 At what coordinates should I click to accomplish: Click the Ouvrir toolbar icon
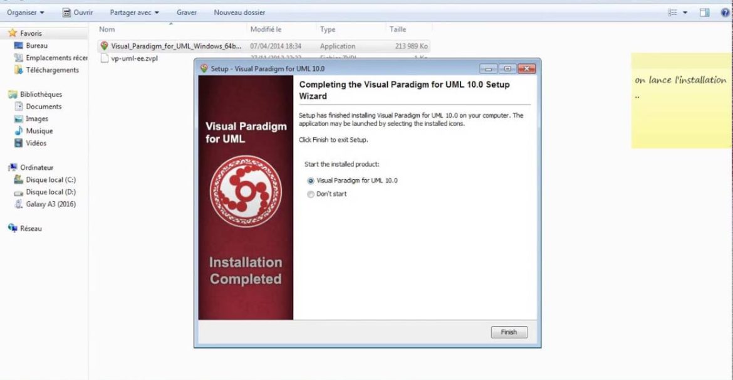click(x=67, y=13)
